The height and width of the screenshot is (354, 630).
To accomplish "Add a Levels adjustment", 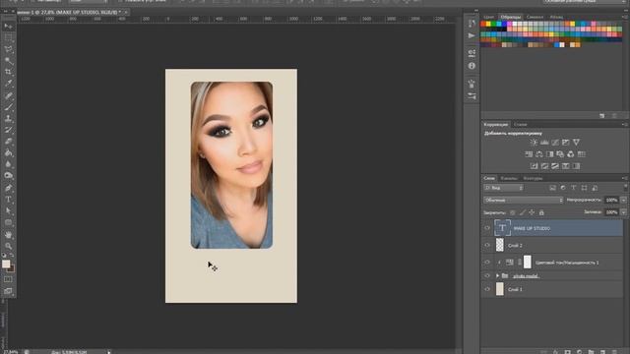I will (x=544, y=142).
